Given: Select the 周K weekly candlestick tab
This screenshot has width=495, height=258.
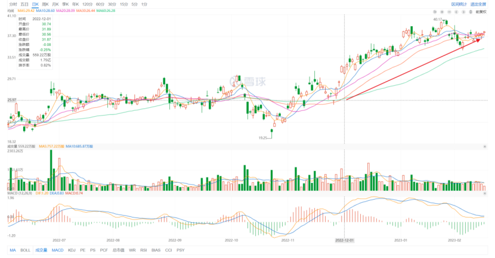Looking at the screenshot, I should [45, 4].
